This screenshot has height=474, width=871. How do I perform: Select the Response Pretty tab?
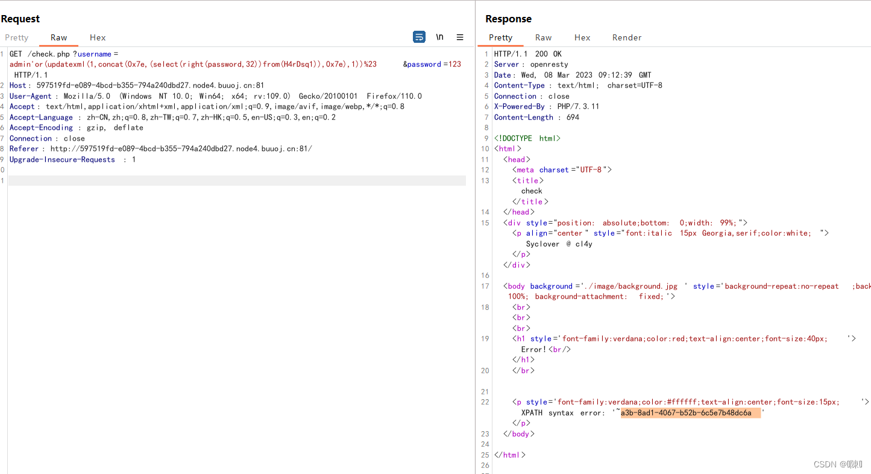pos(500,37)
